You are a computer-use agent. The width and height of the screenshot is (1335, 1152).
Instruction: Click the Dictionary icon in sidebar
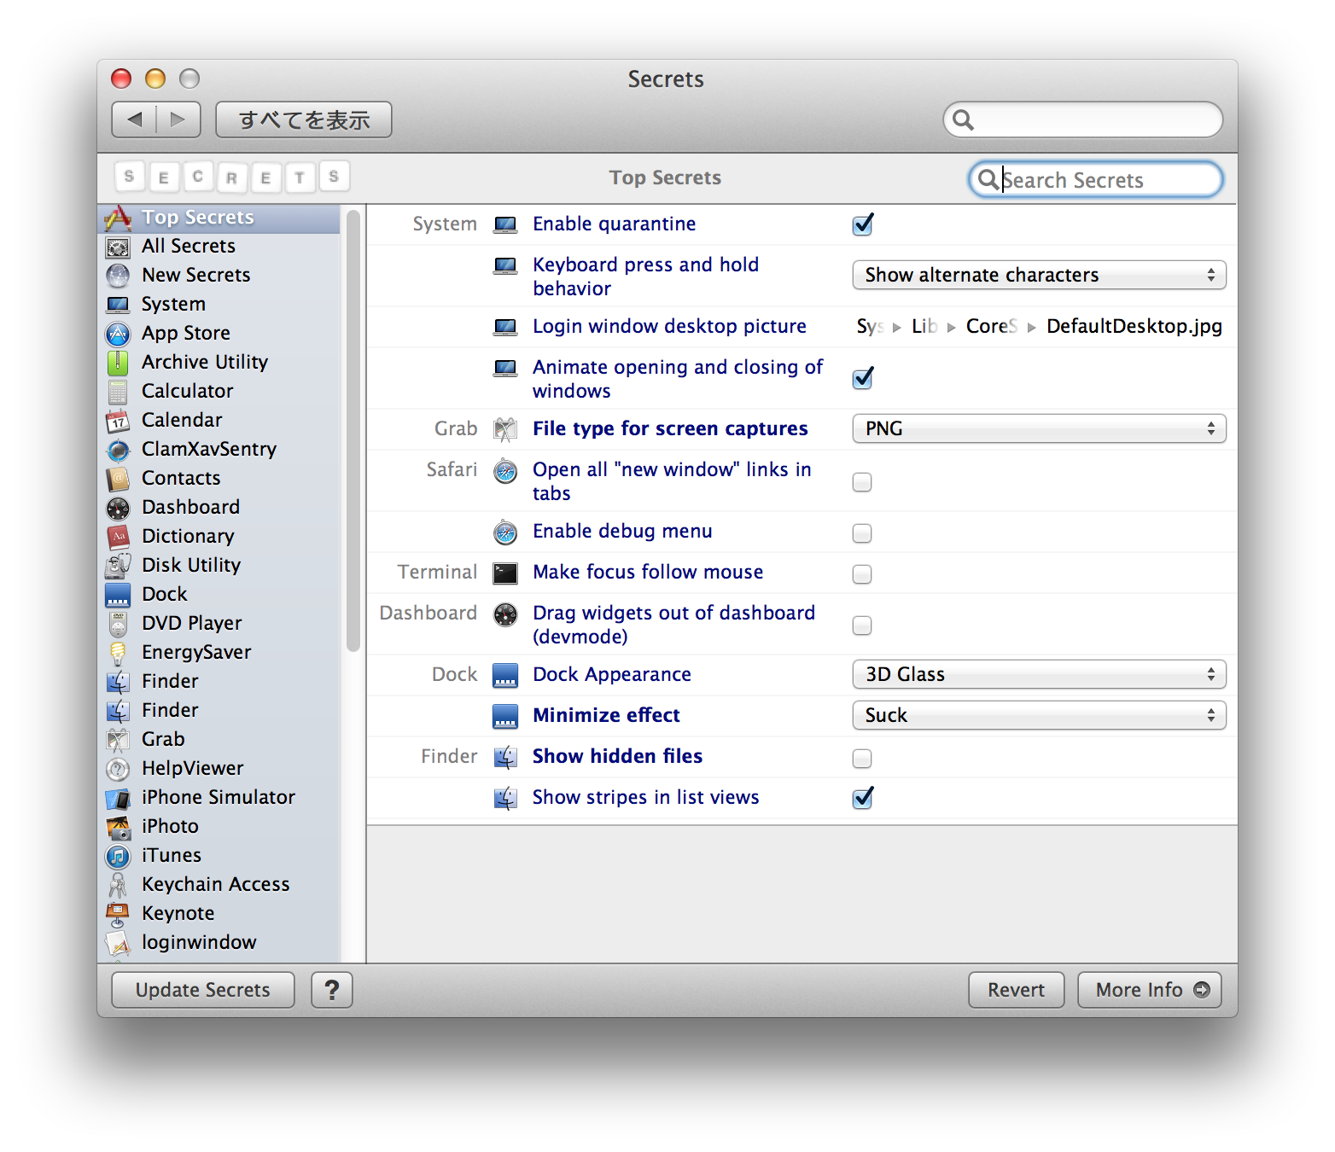coord(118,537)
